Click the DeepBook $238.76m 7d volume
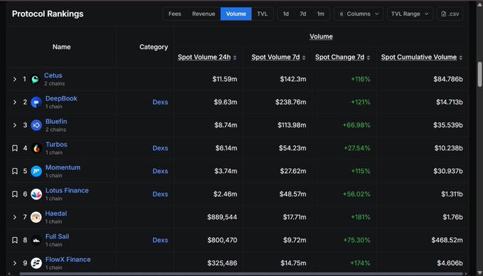483x276 pixels. point(291,102)
